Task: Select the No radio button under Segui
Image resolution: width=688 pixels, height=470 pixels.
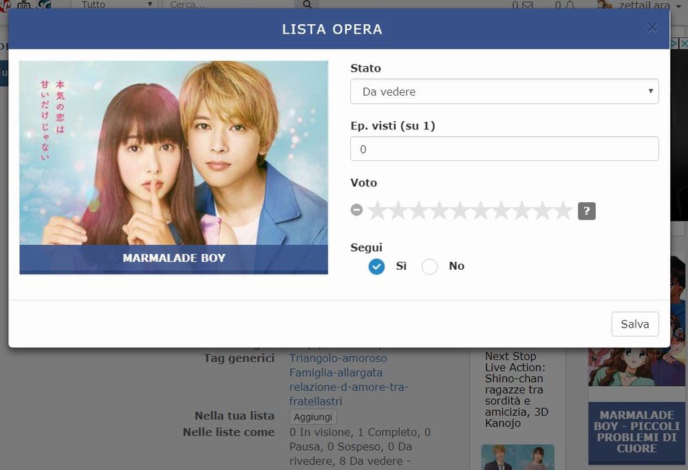Action: 429,266
